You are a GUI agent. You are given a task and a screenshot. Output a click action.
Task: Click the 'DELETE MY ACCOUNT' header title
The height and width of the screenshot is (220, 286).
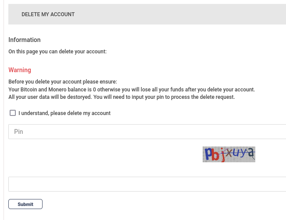pyautogui.click(x=48, y=14)
